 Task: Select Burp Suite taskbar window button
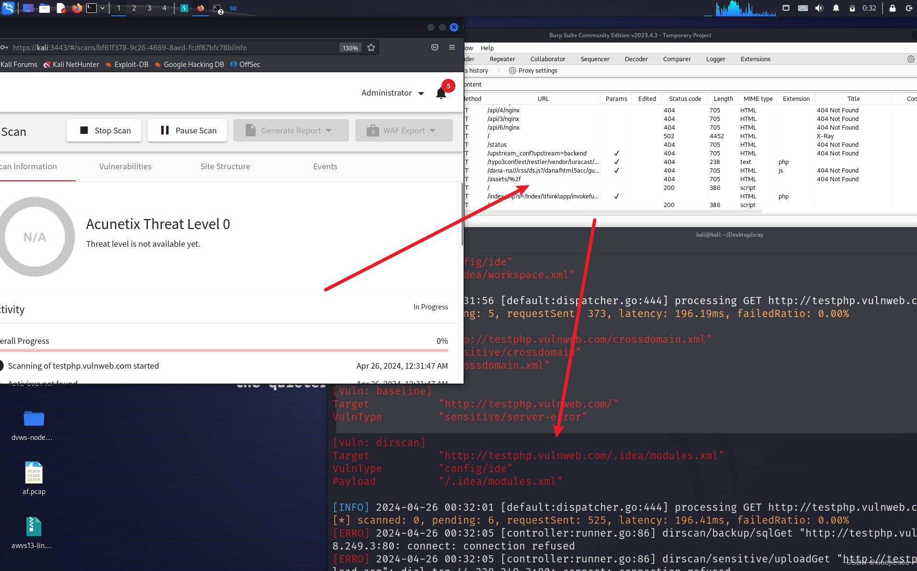click(x=184, y=8)
